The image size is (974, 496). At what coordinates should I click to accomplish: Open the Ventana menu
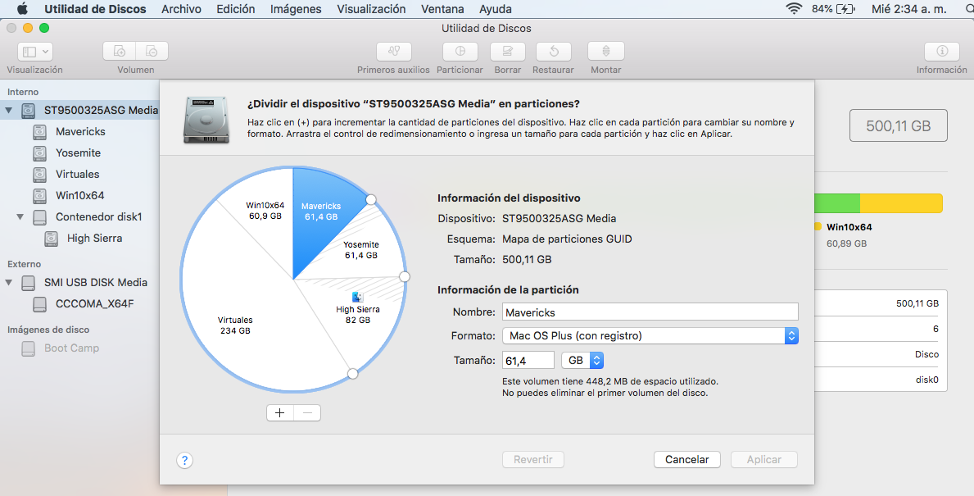click(x=442, y=9)
